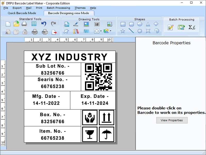The image size is (206, 155).
Task: Open the Themes menu
Action: point(80,8)
